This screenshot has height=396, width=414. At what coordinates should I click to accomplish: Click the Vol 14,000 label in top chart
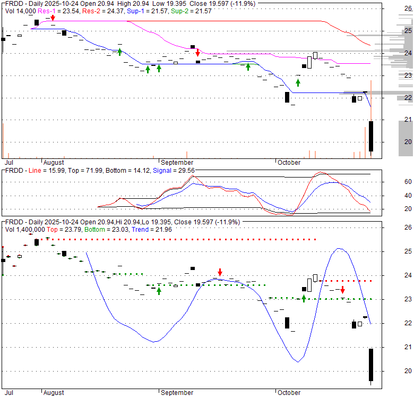19,11
